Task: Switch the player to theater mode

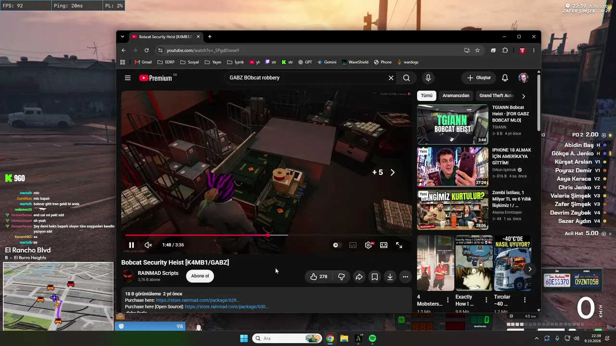Action: [384, 245]
